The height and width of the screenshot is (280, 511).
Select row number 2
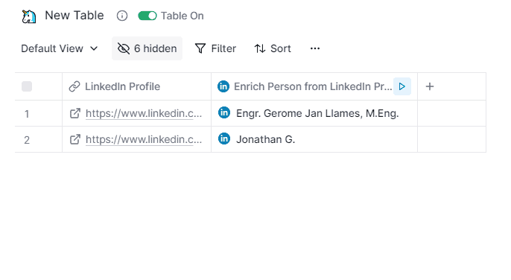tap(27, 140)
